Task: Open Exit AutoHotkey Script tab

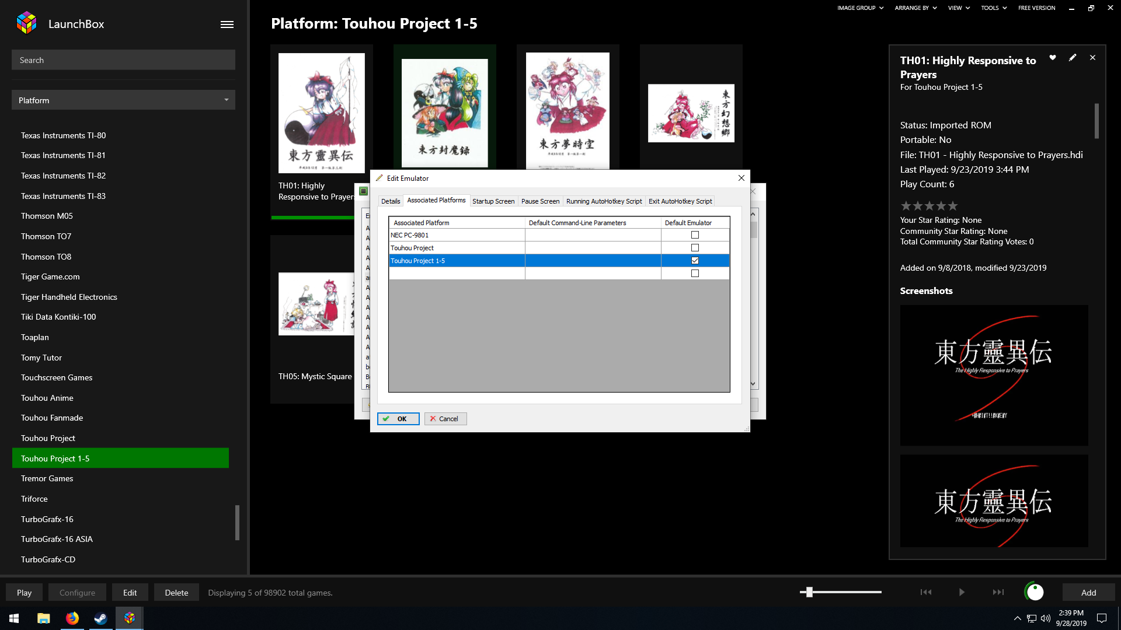Action: [680, 201]
